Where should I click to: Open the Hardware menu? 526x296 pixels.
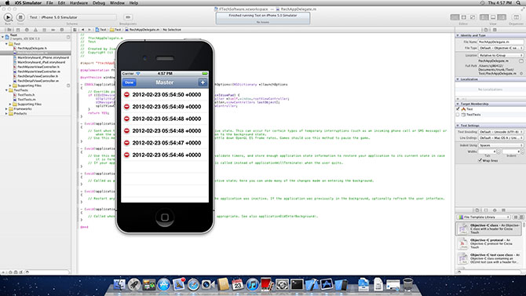(79, 2)
